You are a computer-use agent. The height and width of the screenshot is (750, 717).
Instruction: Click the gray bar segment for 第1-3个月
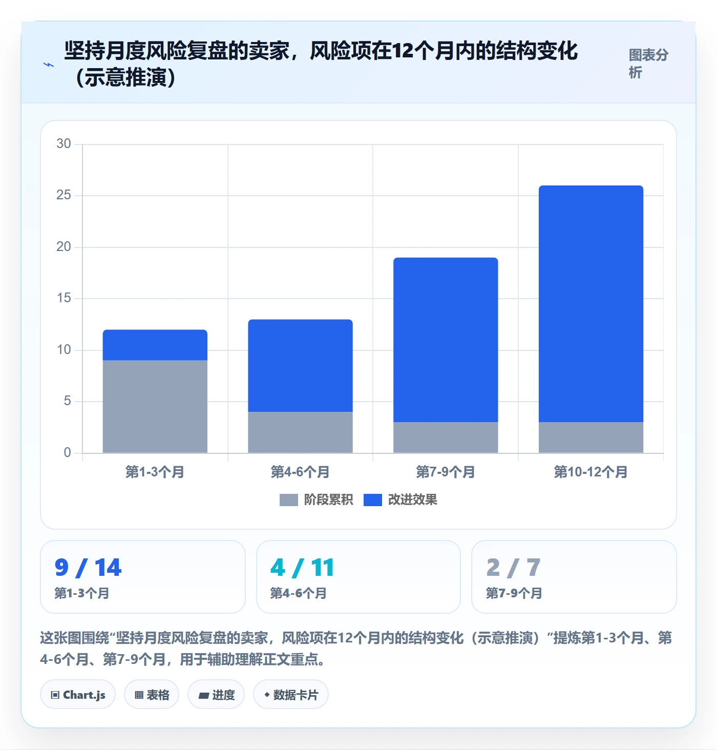tap(155, 407)
